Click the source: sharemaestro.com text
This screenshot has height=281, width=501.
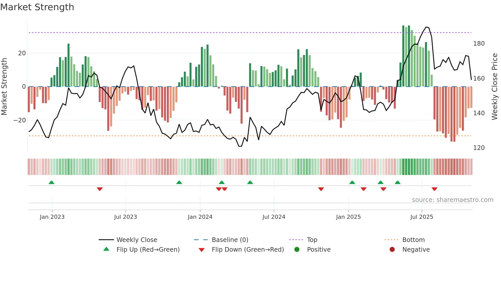[x=452, y=200]
